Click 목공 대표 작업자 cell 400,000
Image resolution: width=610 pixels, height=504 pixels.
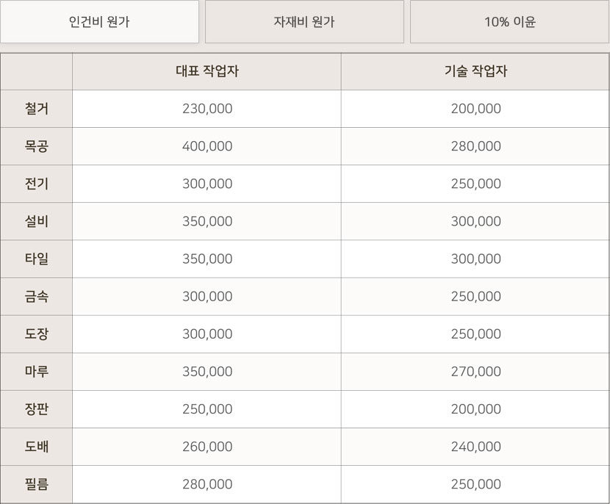[x=207, y=146]
